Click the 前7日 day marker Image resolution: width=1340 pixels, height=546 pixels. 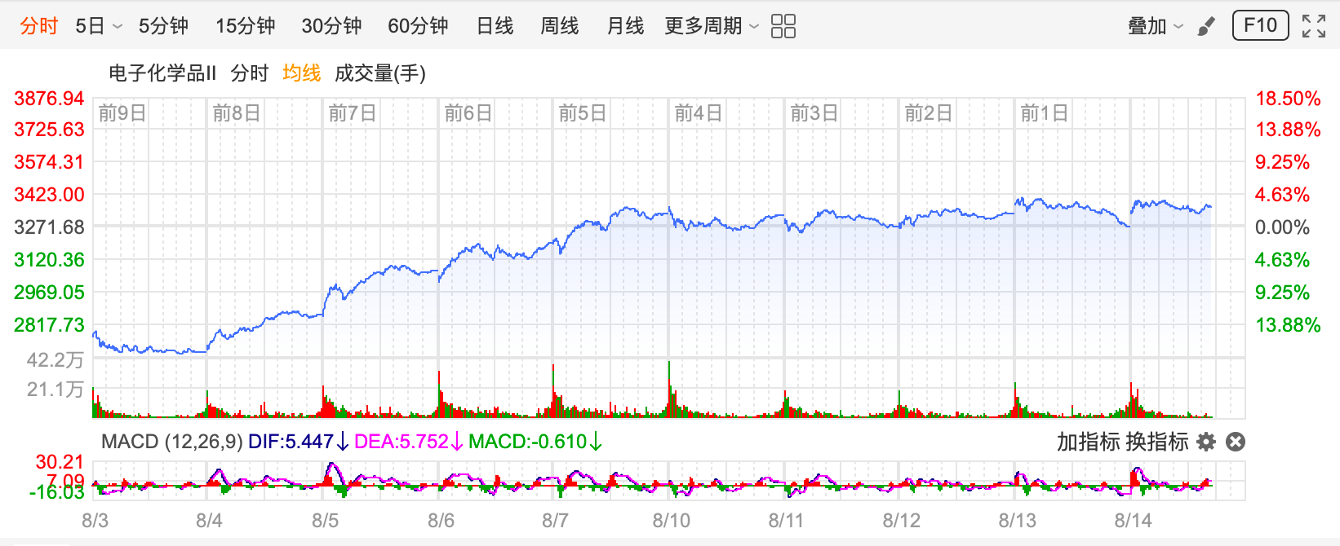click(x=353, y=113)
